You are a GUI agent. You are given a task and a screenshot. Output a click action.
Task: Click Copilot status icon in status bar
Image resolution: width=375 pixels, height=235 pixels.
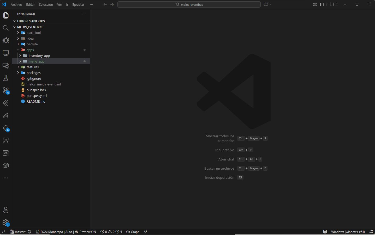325,232
